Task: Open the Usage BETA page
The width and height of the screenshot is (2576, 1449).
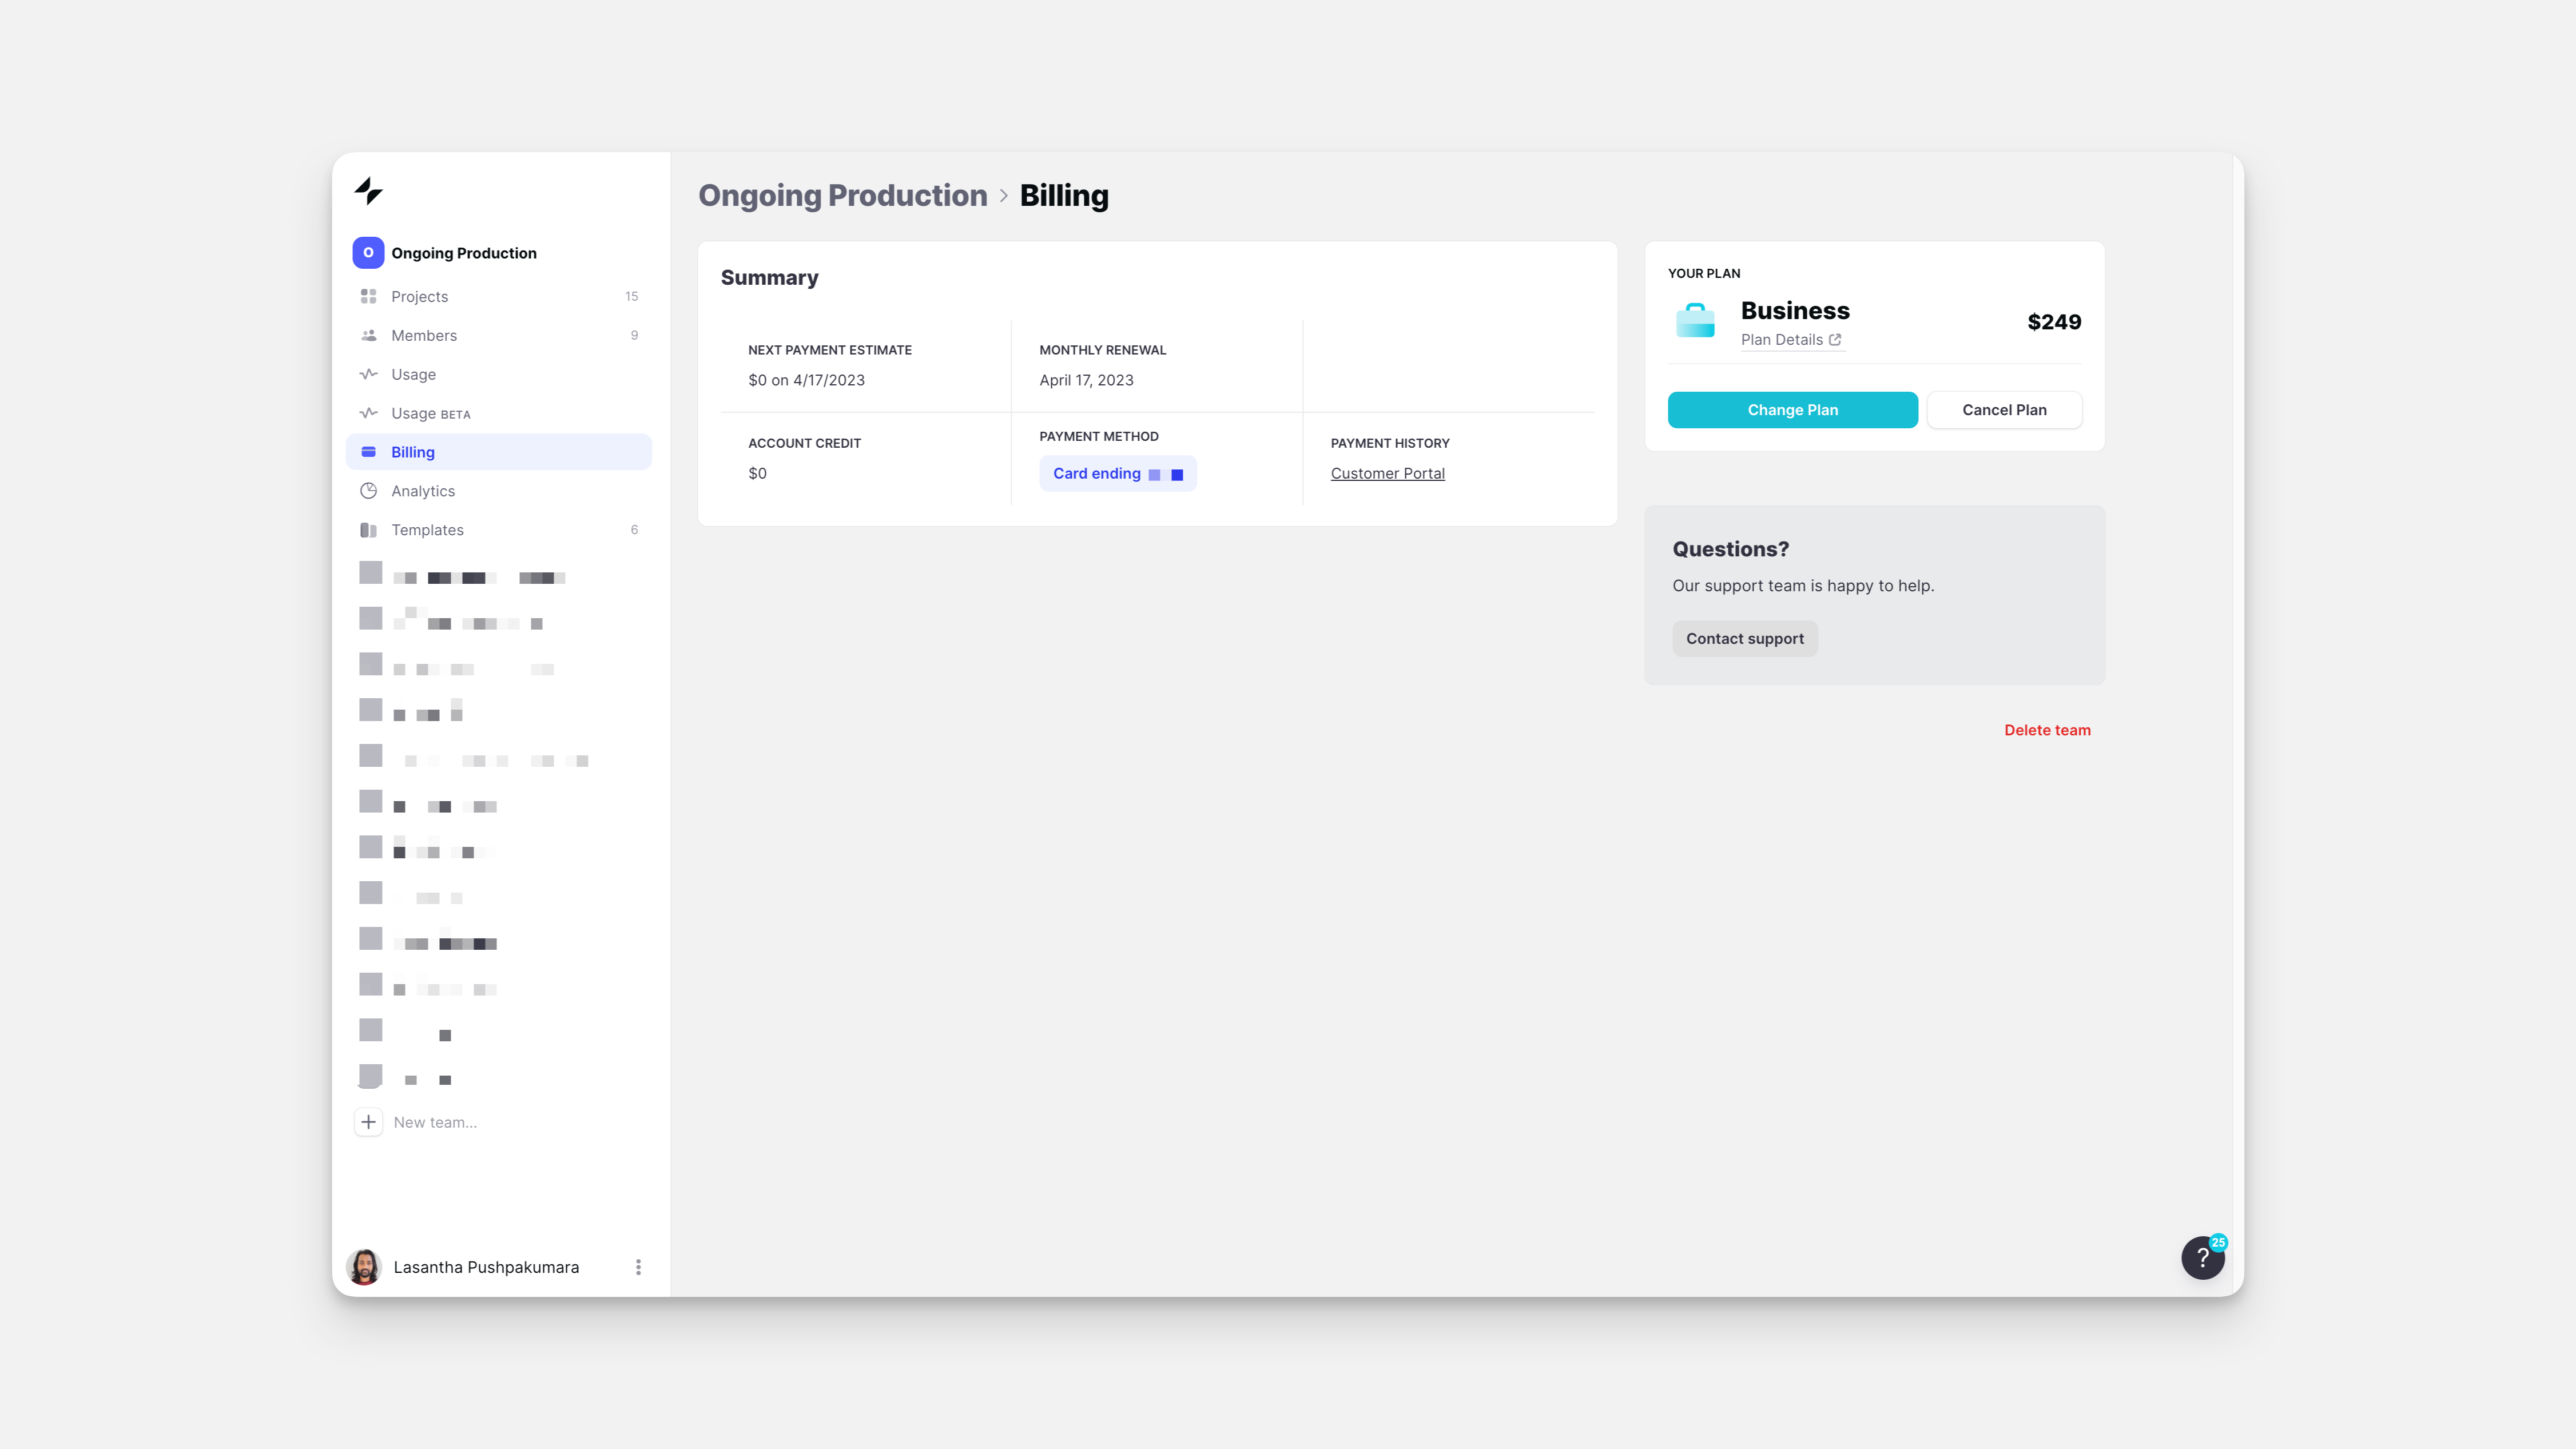Action: (429, 413)
